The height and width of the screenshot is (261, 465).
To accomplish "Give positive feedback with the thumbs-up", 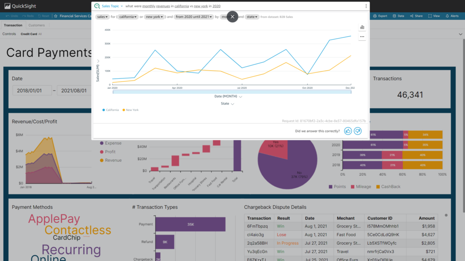I will [x=347, y=131].
